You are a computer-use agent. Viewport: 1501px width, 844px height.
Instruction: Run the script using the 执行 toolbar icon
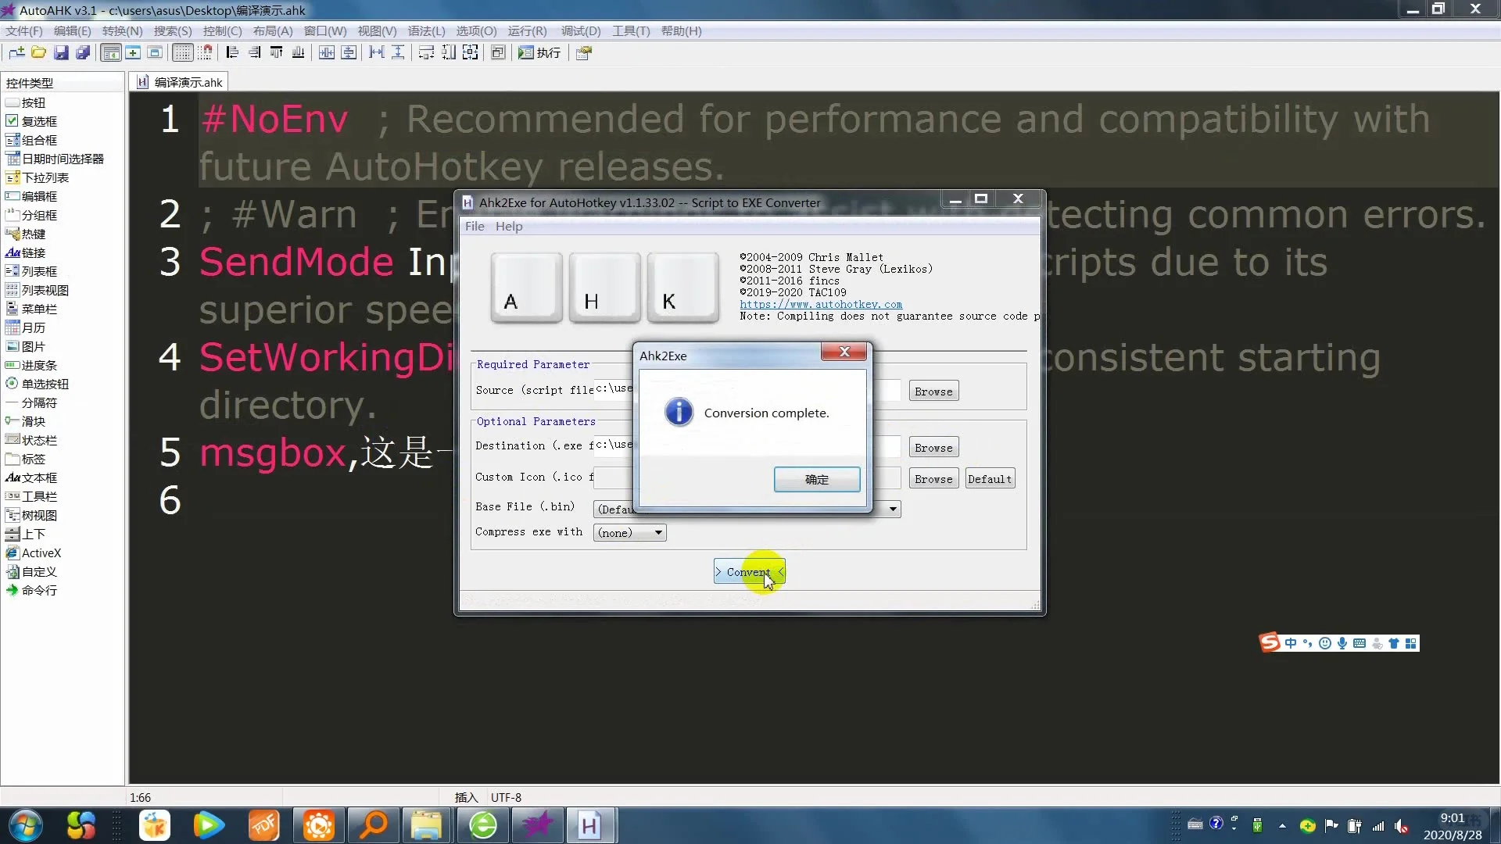click(x=539, y=52)
